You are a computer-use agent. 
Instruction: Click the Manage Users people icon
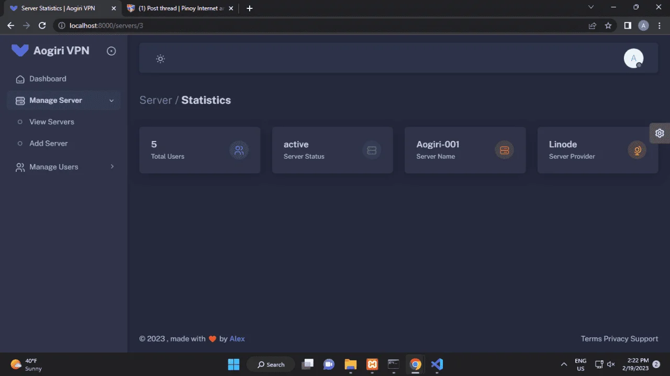click(x=20, y=168)
